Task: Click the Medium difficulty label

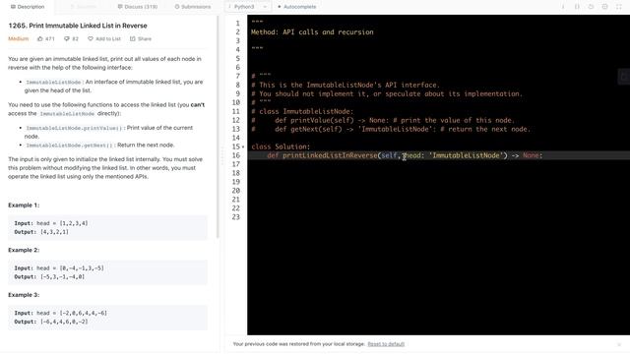Action: coord(19,39)
